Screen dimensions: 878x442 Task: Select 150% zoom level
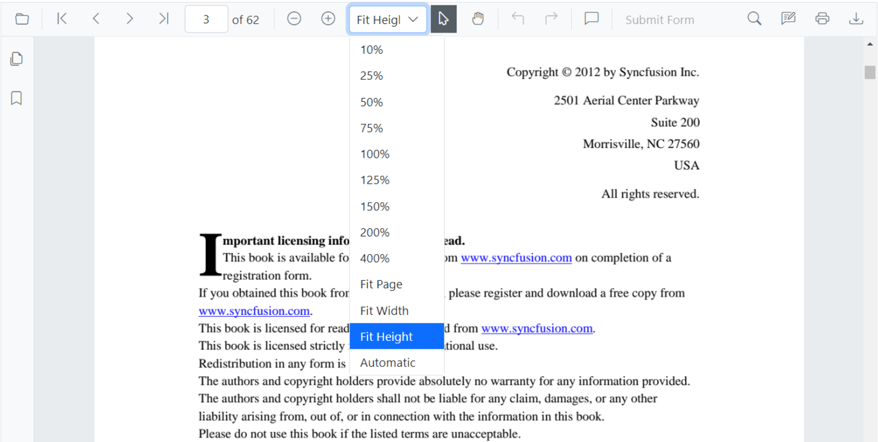tap(397, 206)
